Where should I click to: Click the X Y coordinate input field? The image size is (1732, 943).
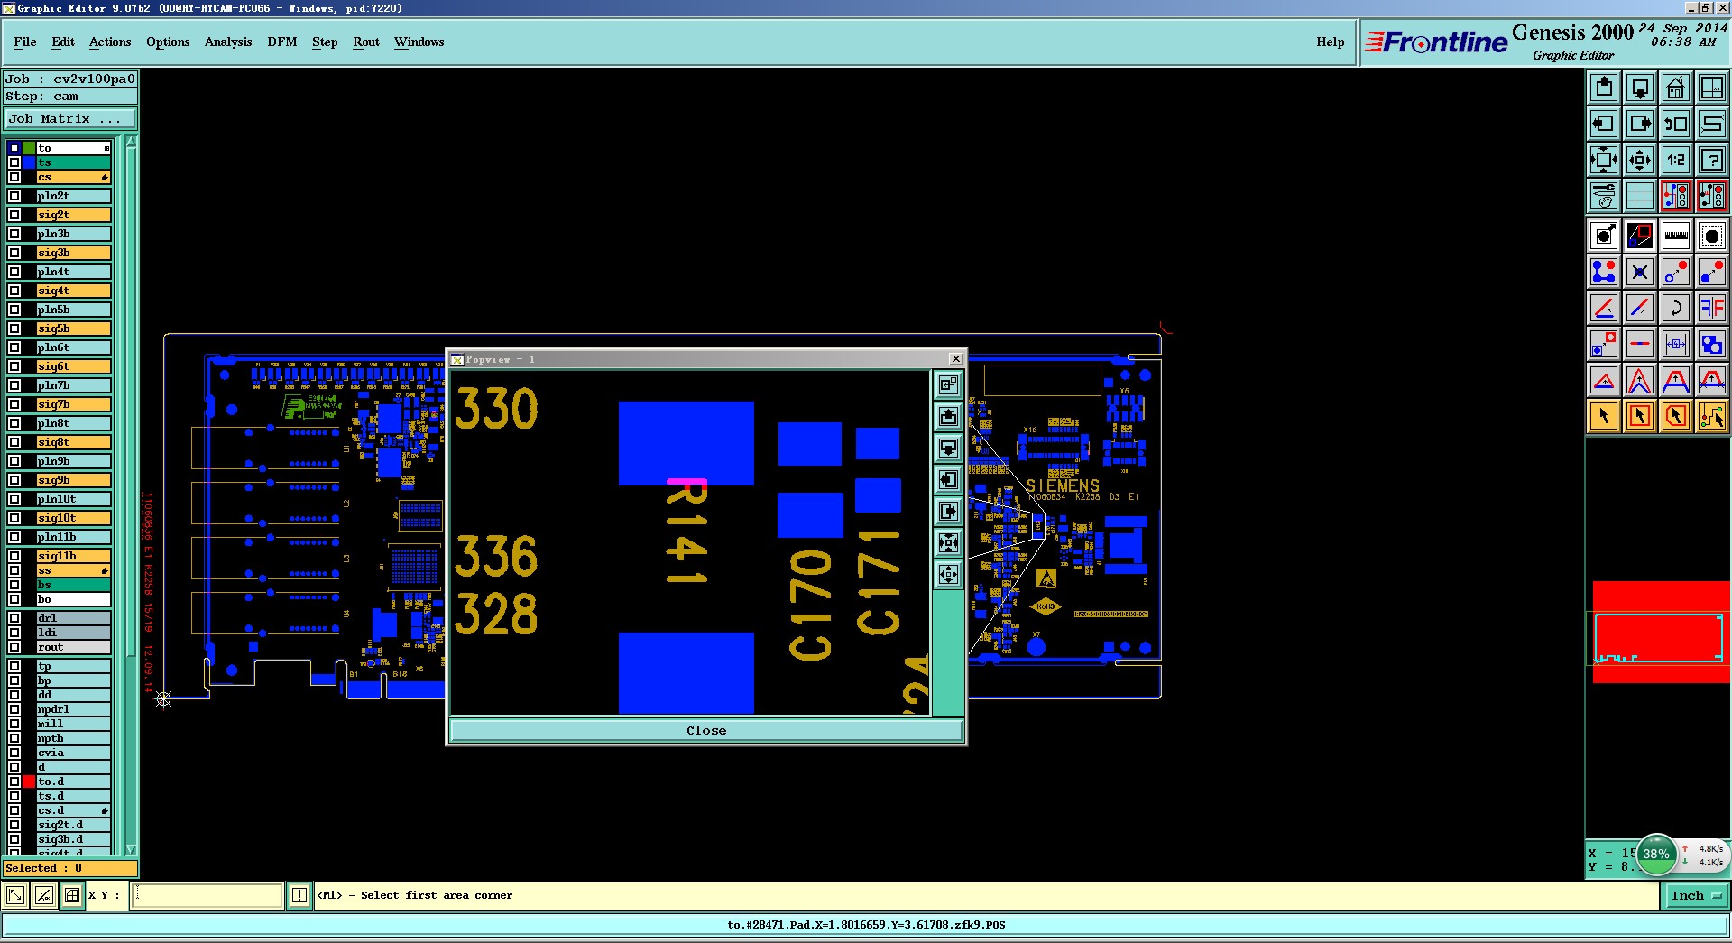pos(208,895)
